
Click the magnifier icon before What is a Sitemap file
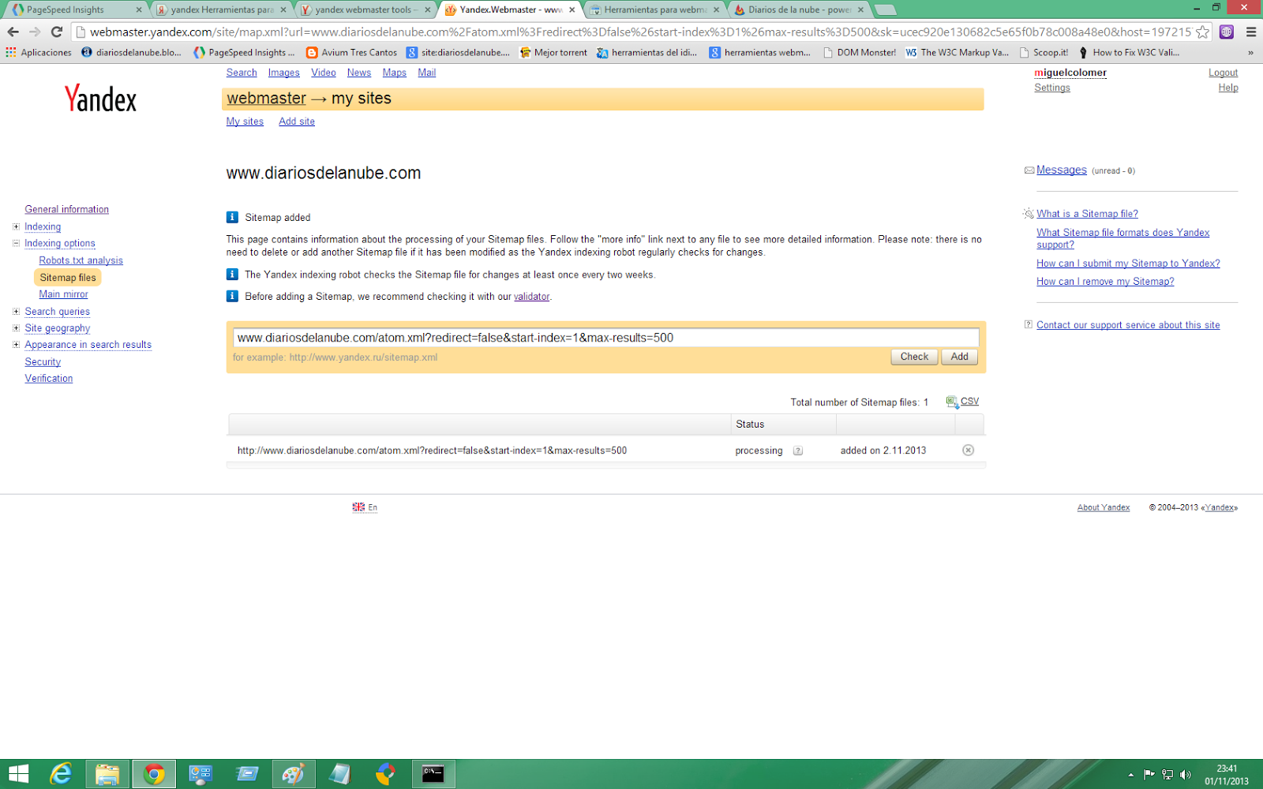1028,213
